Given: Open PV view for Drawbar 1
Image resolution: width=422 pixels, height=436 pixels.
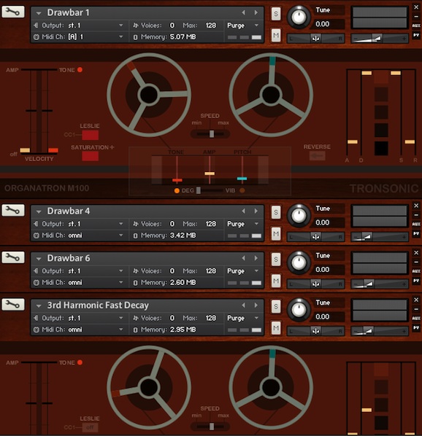Looking at the screenshot, I should click(x=416, y=35).
